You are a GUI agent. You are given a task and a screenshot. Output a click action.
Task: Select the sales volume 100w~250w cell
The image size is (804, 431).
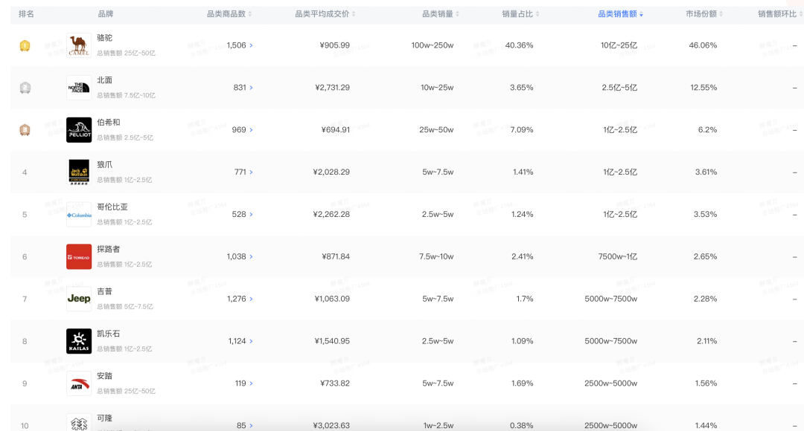click(433, 45)
